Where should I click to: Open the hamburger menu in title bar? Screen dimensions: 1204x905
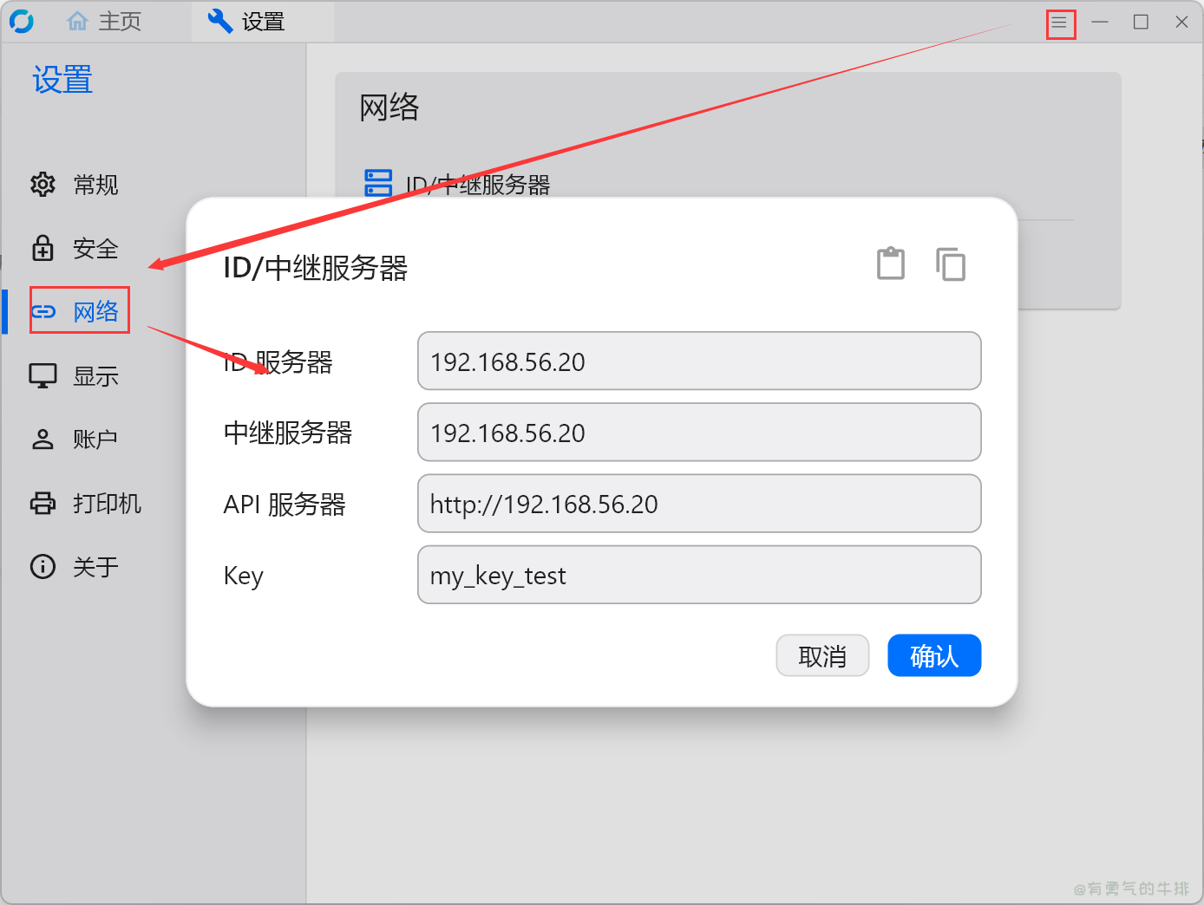(x=1059, y=23)
